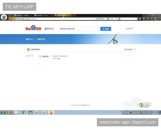Open the new tab plus button
Screen dimensions: 161x129
(x=75, y=16)
